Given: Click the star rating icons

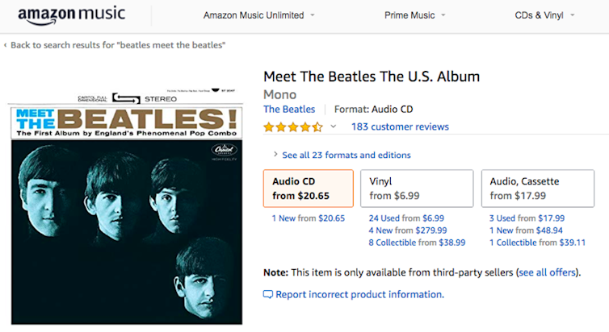Looking at the screenshot, I should tap(292, 127).
